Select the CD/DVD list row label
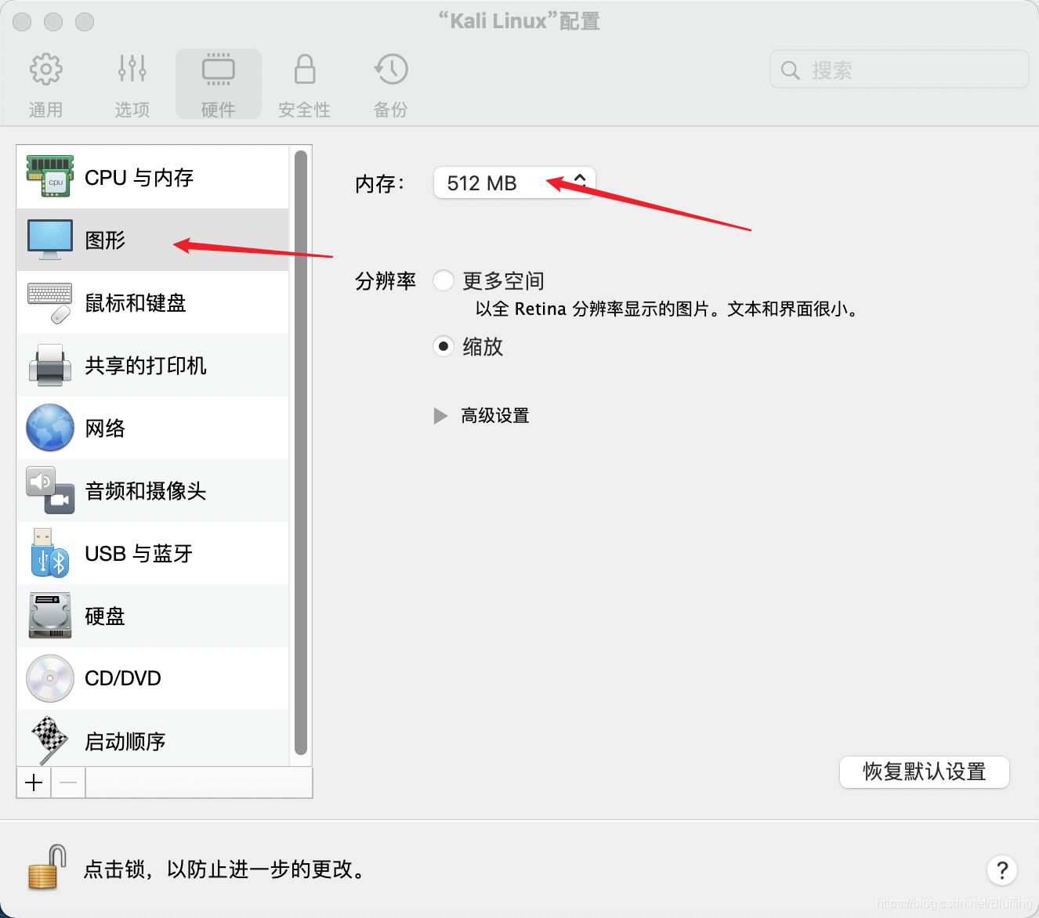The image size is (1039, 918). click(x=123, y=678)
